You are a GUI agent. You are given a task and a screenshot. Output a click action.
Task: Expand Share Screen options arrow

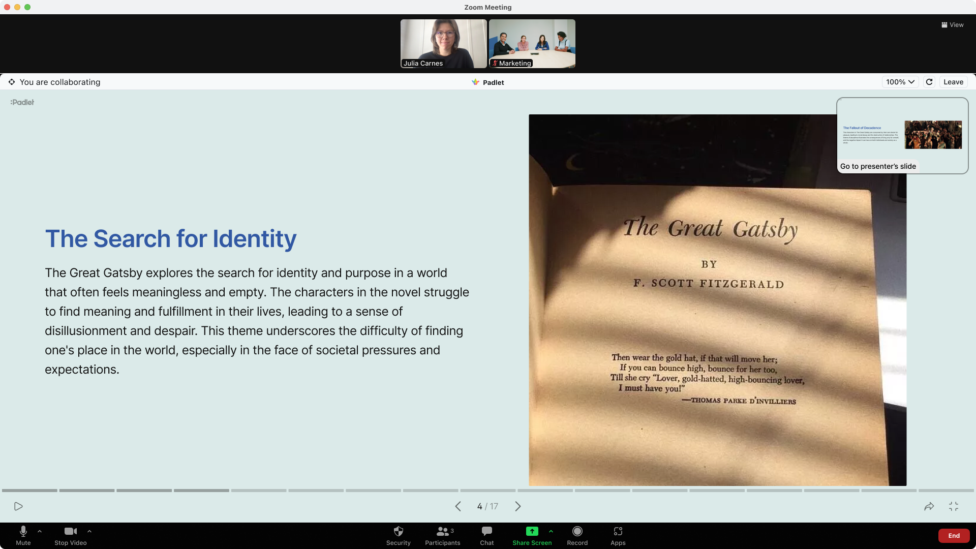pyautogui.click(x=551, y=531)
